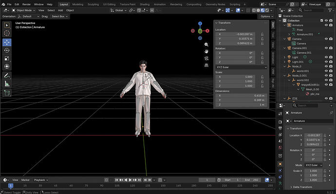This screenshot has height=194, width=336.
Task: Switch to the Shading workspace tab
Action: tap(145, 4)
